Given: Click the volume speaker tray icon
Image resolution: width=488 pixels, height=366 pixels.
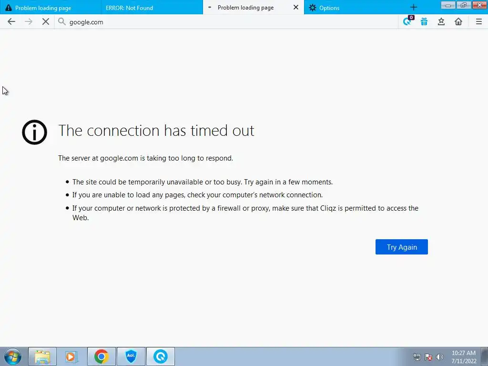Looking at the screenshot, I should pyautogui.click(x=440, y=357).
